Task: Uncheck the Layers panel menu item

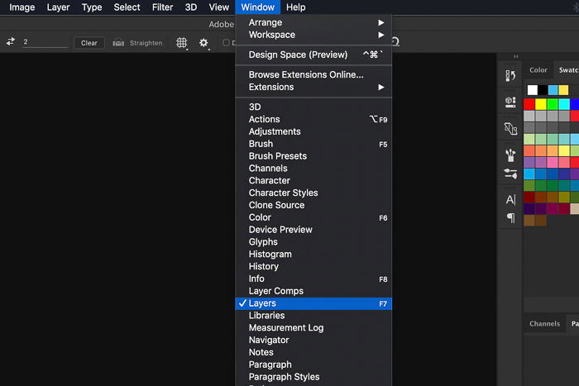Action: coord(313,303)
